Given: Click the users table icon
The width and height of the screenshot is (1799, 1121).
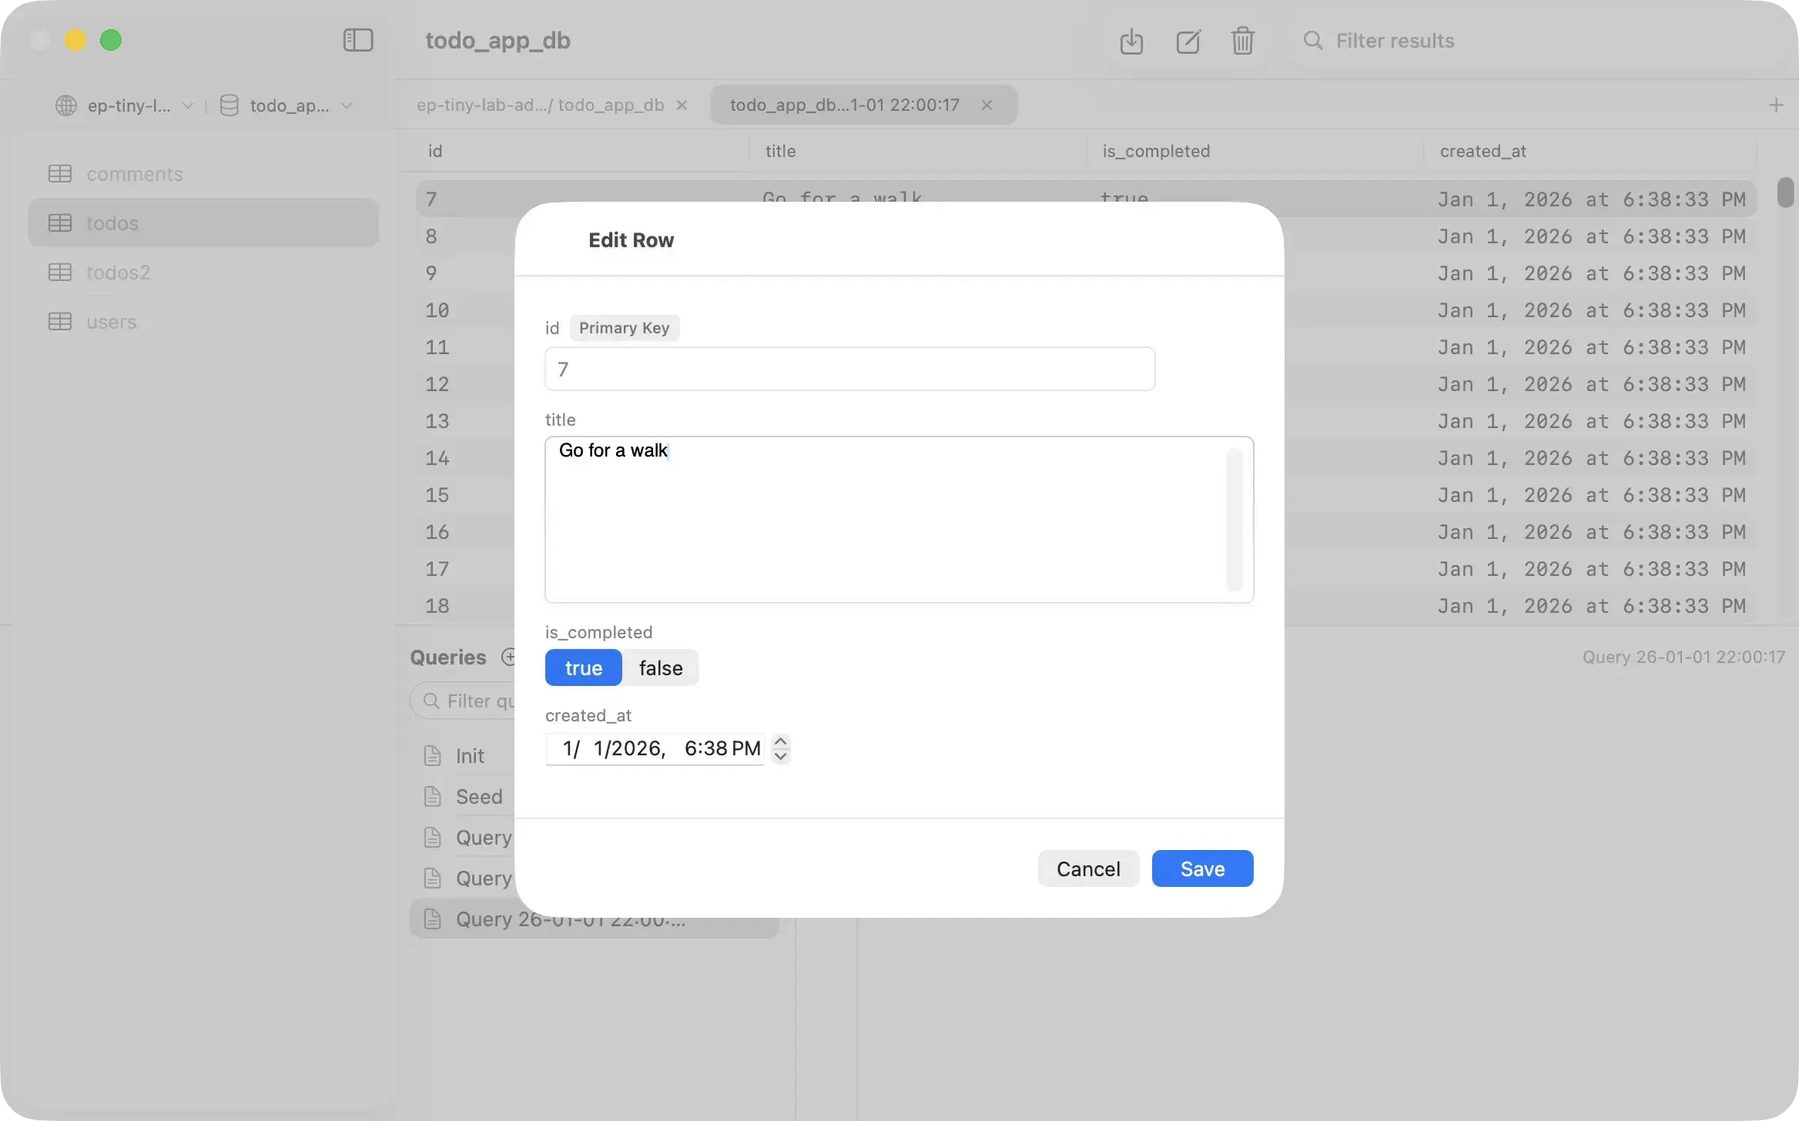Looking at the screenshot, I should pyautogui.click(x=60, y=322).
